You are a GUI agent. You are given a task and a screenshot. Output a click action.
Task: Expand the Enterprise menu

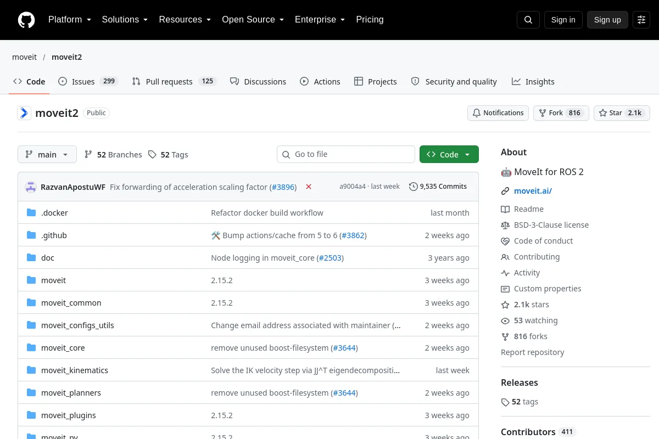[x=320, y=19]
